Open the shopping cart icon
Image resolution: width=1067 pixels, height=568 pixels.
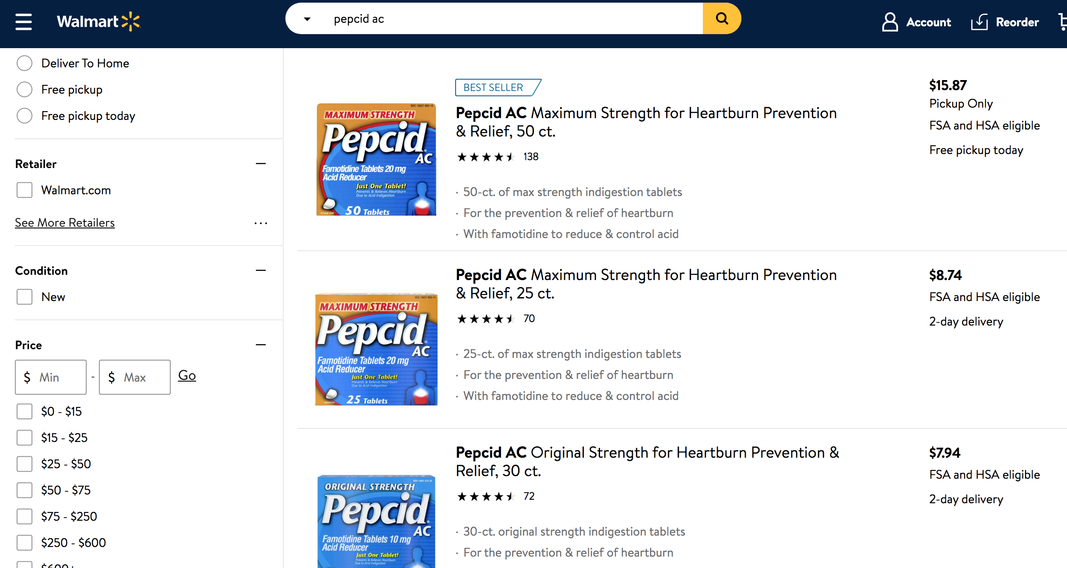[x=1063, y=22]
